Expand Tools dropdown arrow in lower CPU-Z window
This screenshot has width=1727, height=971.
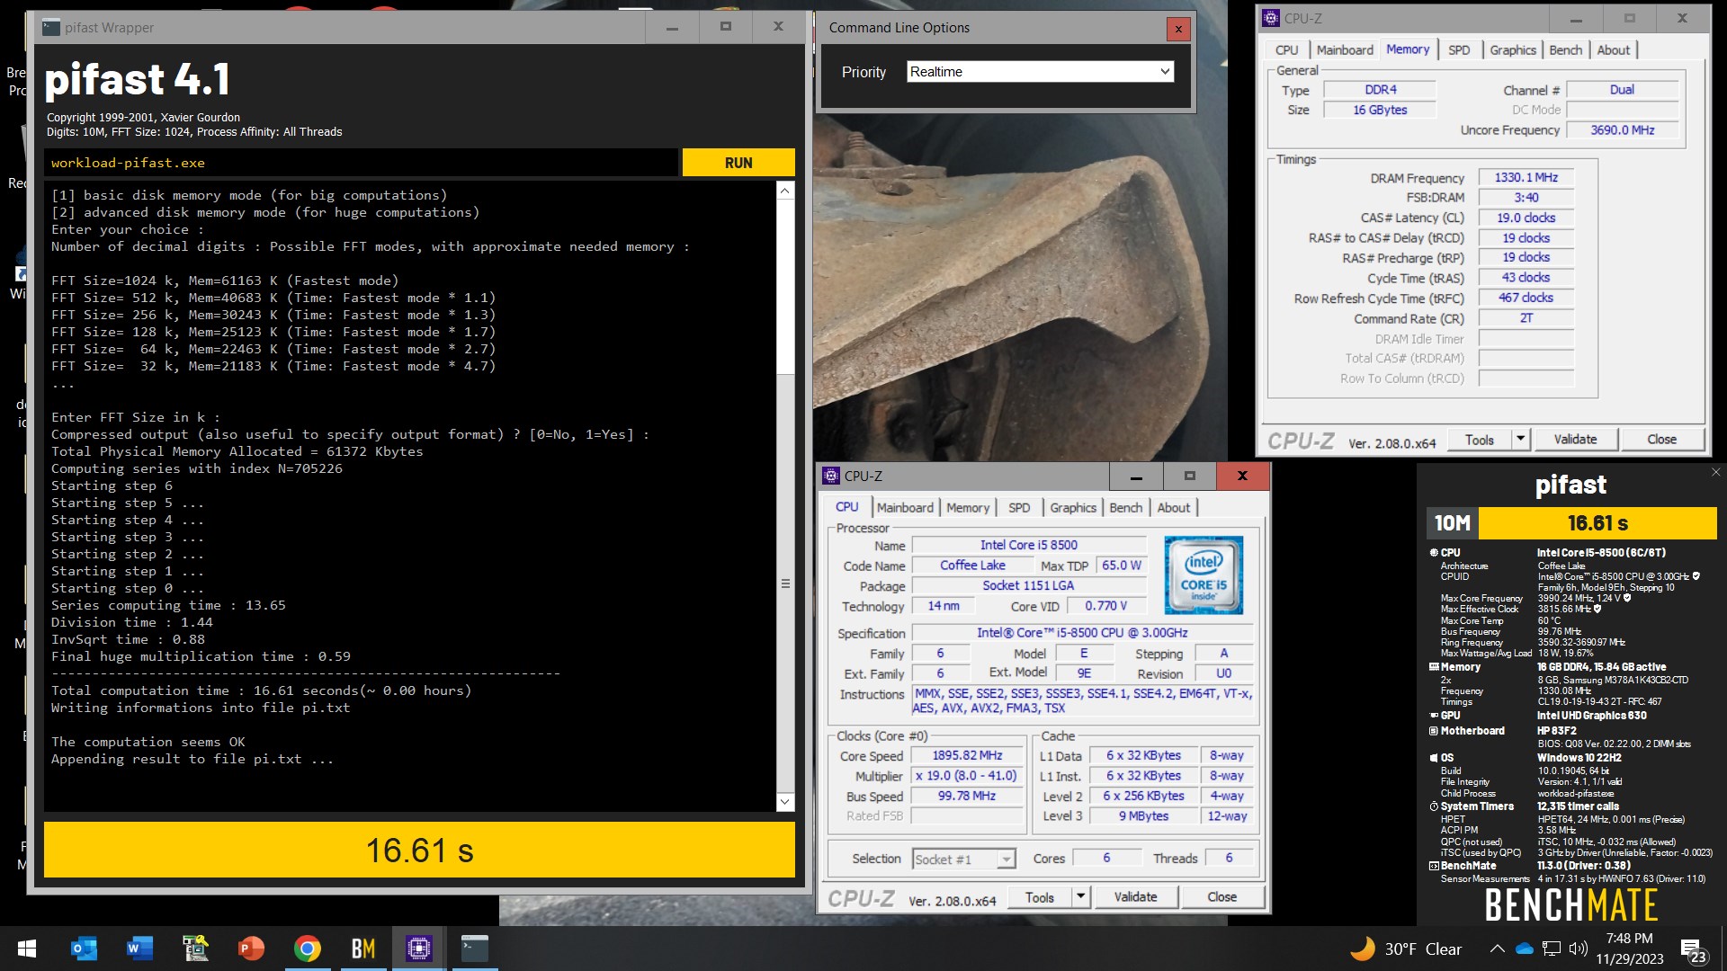[1080, 897]
